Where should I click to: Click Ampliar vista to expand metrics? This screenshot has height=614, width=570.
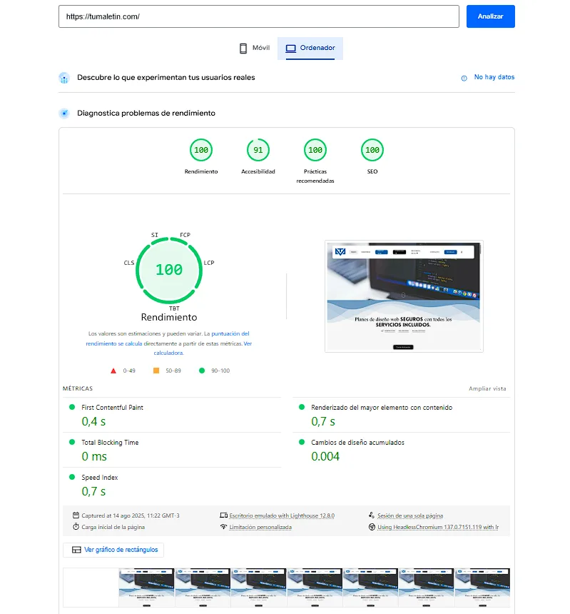(487, 389)
